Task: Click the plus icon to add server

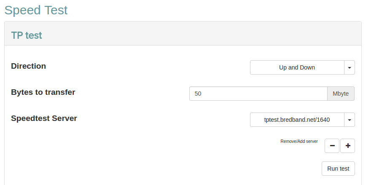Action: pos(348,146)
